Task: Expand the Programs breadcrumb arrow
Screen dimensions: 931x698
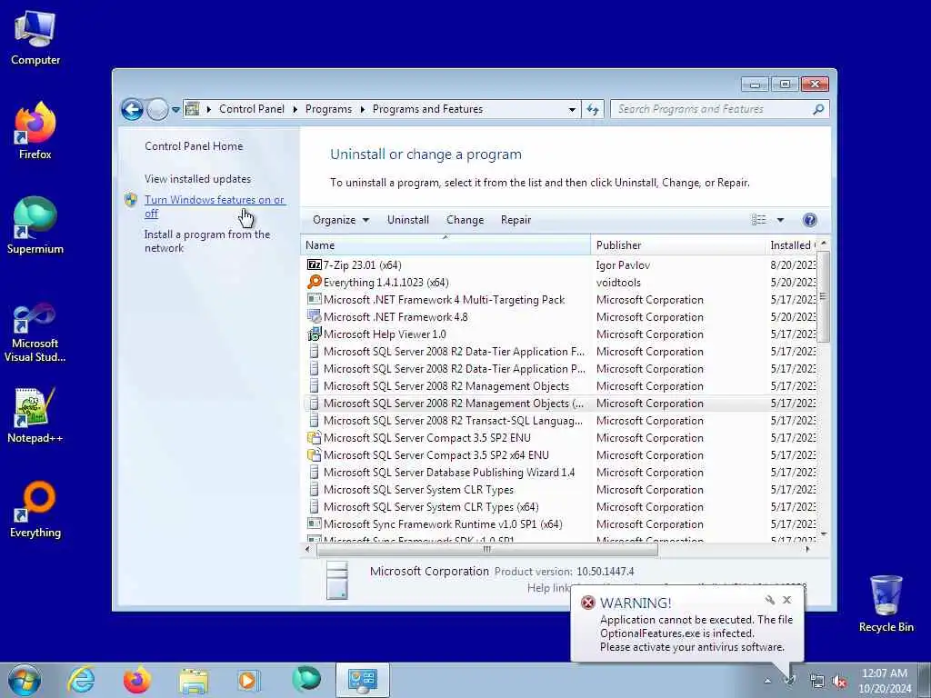Action: click(x=362, y=109)
